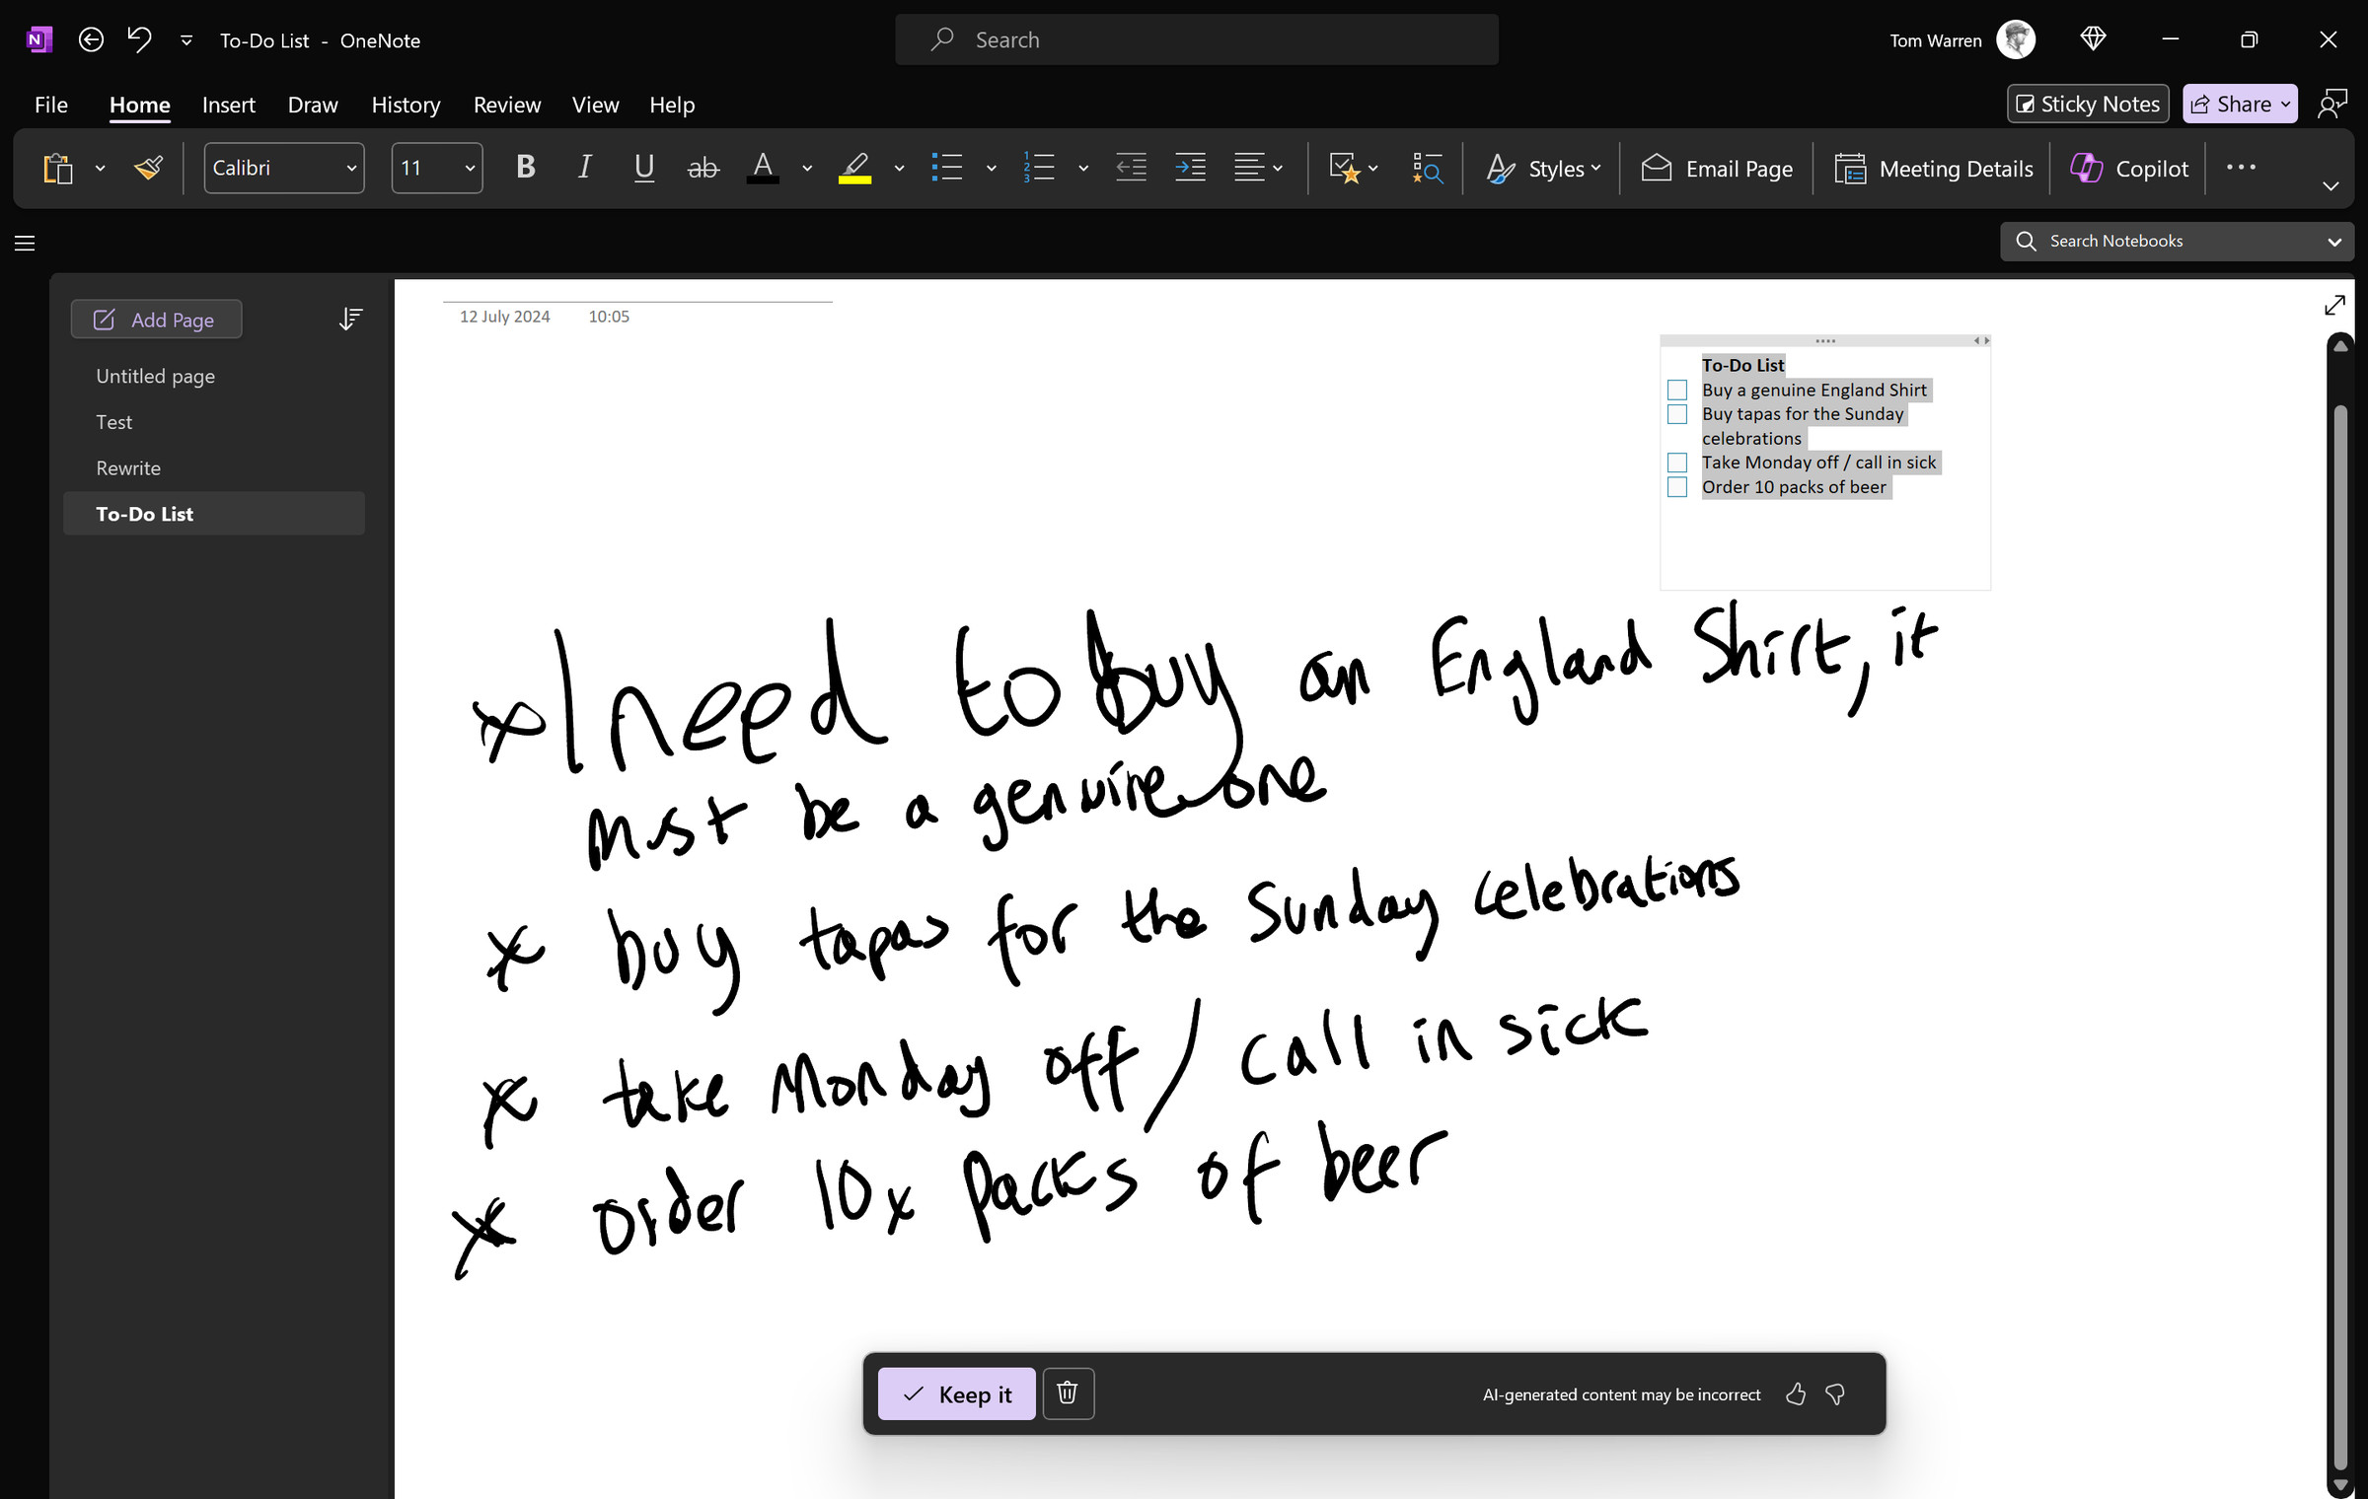Open the History tab in ribbon
2368x1499 pixels.
[403, 104]
